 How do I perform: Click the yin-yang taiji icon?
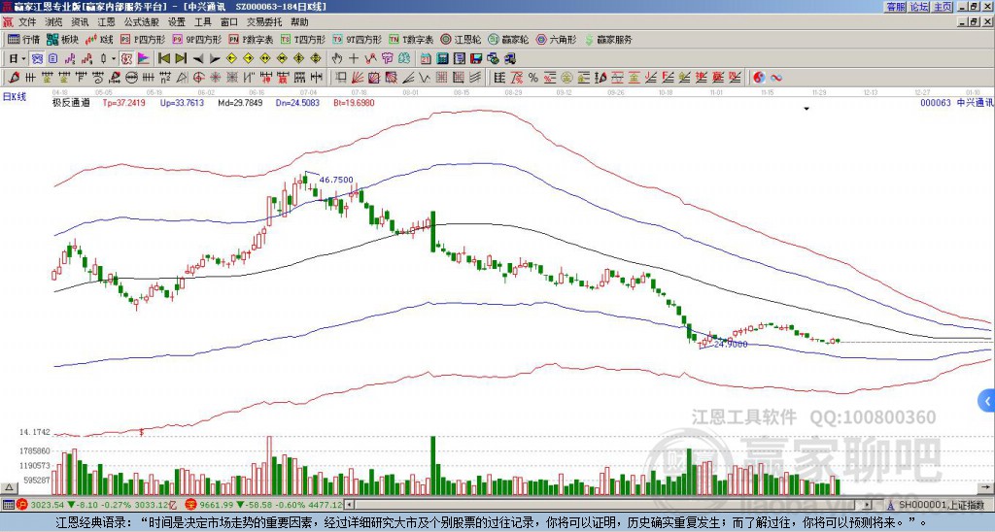tap(759, 78)
